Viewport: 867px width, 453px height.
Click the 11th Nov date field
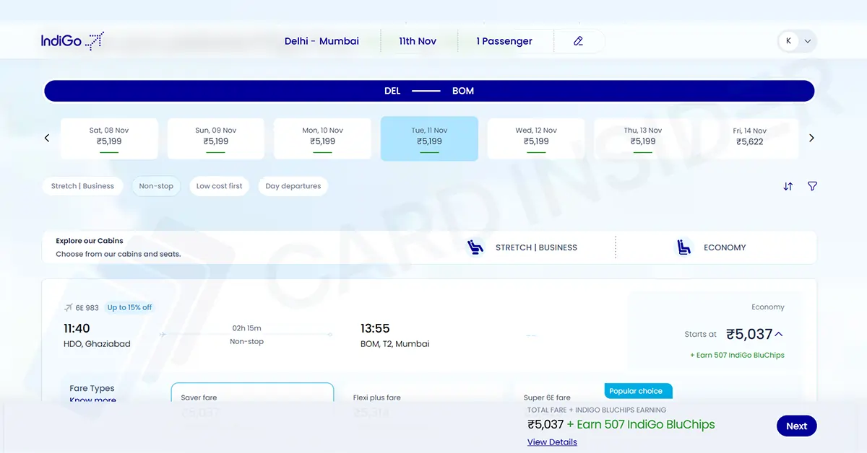[418, 41]
